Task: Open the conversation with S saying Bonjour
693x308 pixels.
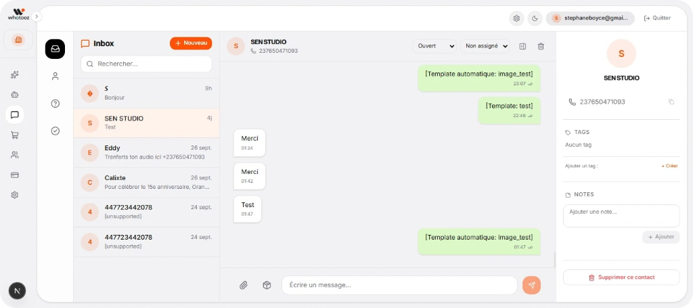Action: click(x=146, y=93)
